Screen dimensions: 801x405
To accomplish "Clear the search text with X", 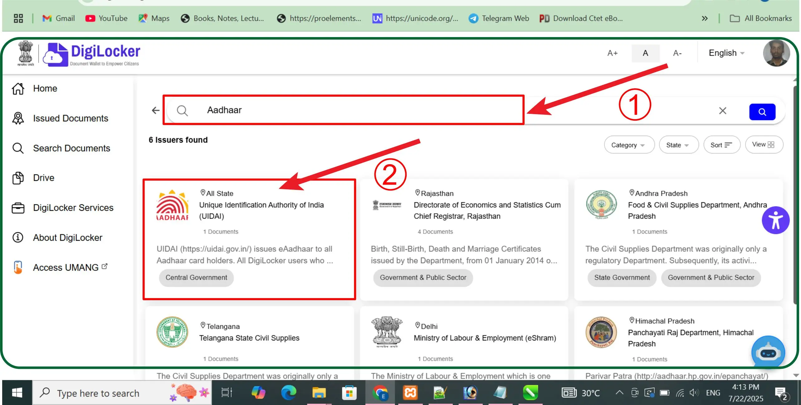I will [x=723, y=111].
